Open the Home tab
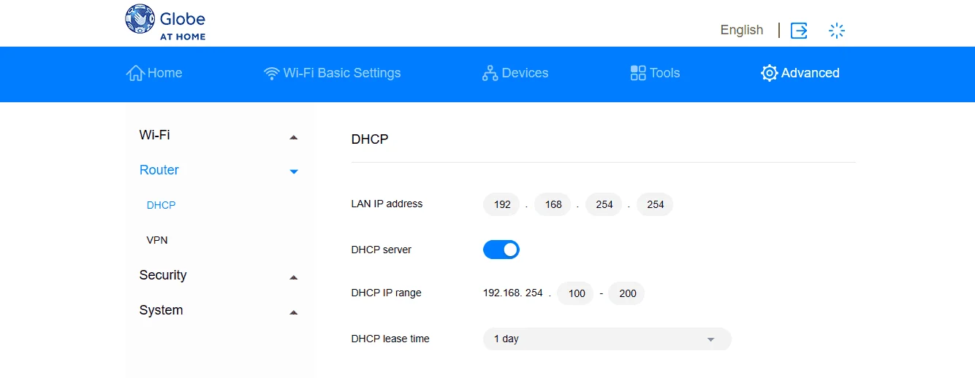This screenshot has height=378, width=975. click(x=154, y=73)
